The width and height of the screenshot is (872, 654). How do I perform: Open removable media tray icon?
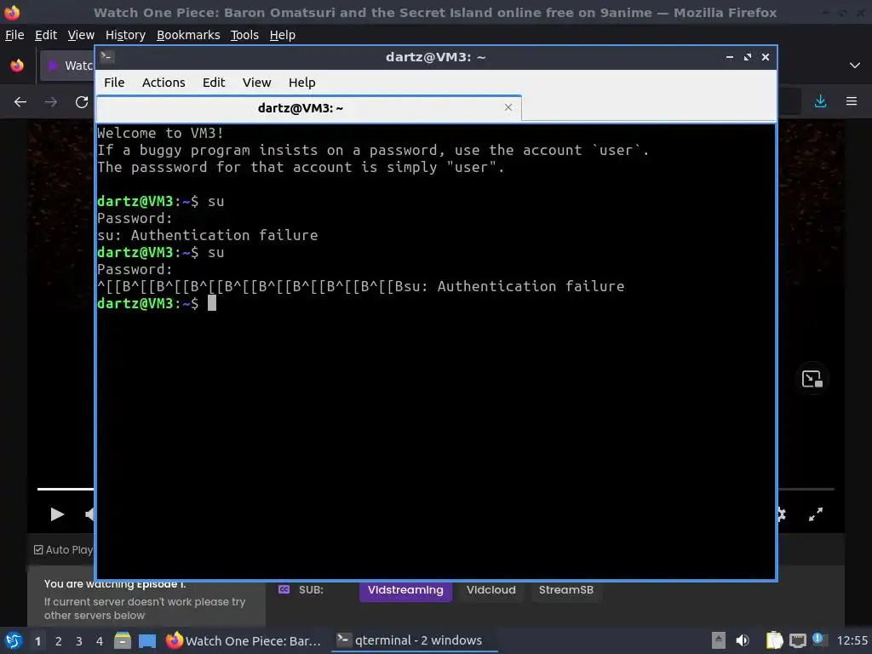click(718, 640)
